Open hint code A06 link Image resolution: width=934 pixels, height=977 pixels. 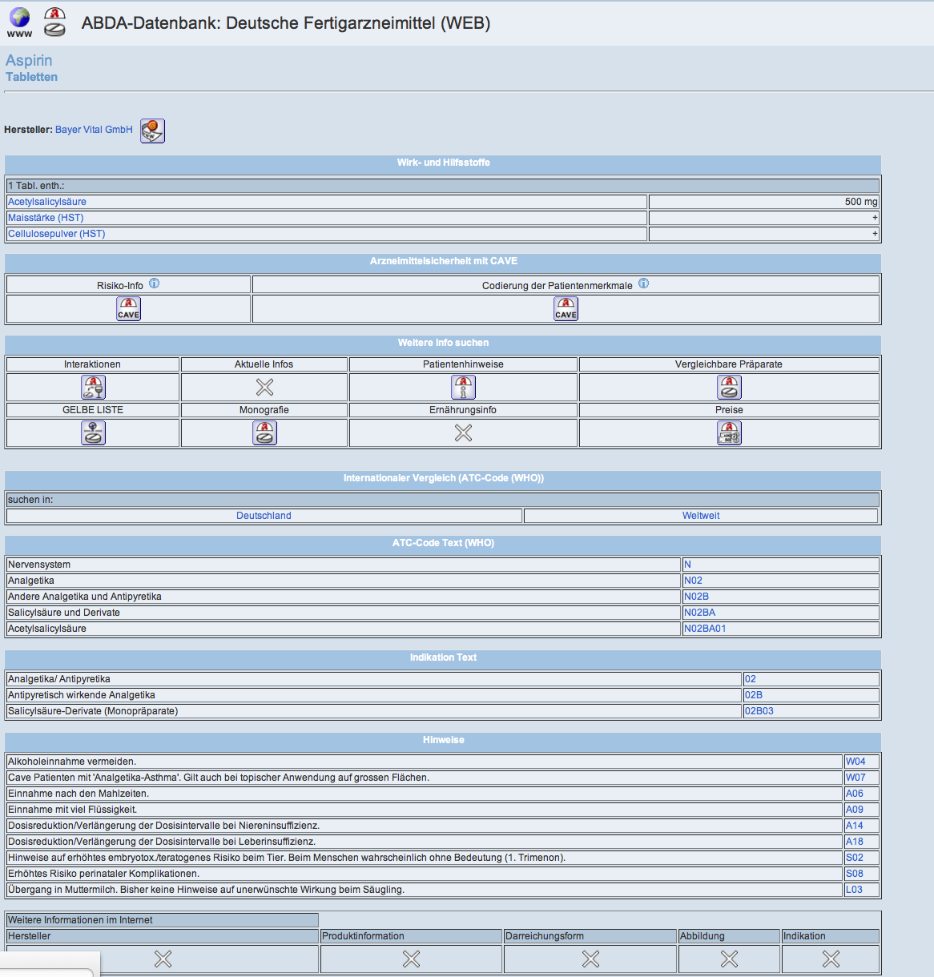pyautogui.click(x=855, y=794)
